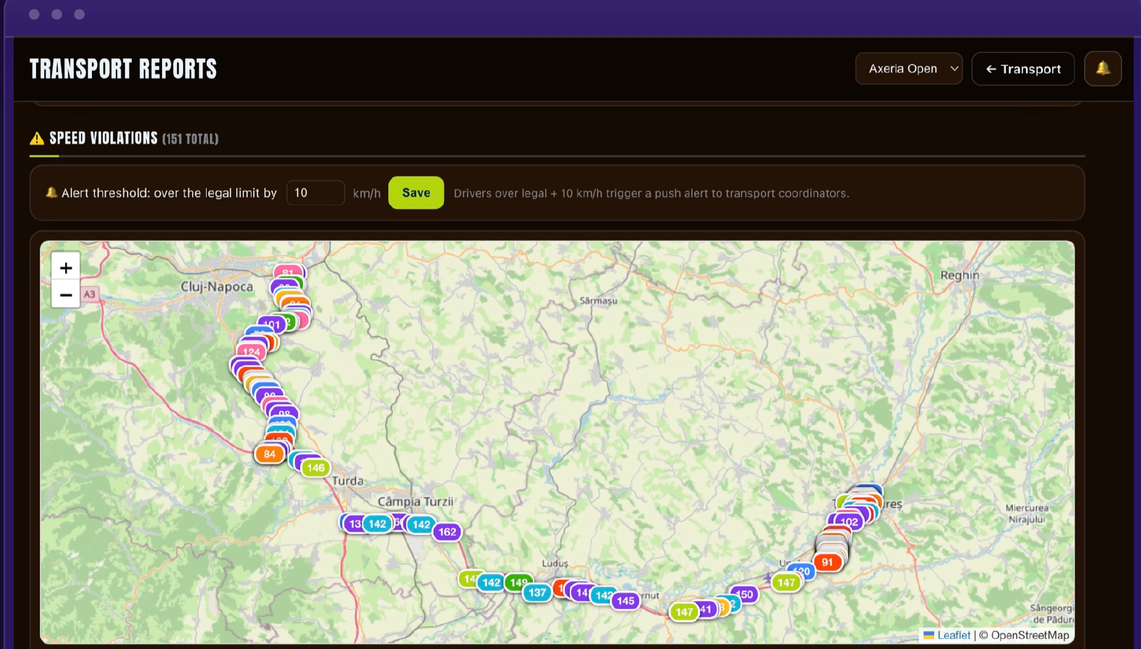This screenshot has width=1141, height=649.
Task: Click the "Sărmașu" map label
Action: [599, 301]
